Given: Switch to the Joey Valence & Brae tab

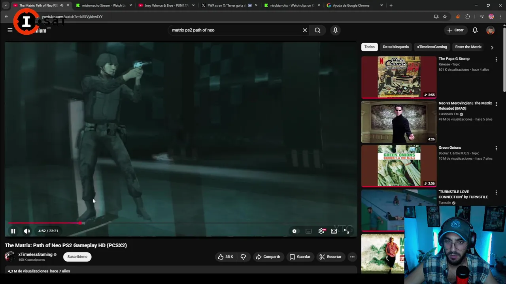Looking at the screenshot, I should pos(166,6).
